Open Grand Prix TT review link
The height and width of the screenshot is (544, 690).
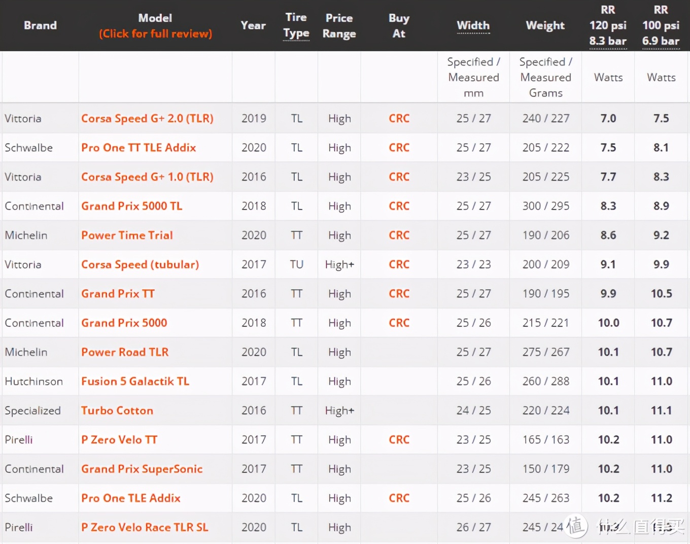[x=118, y=293]
